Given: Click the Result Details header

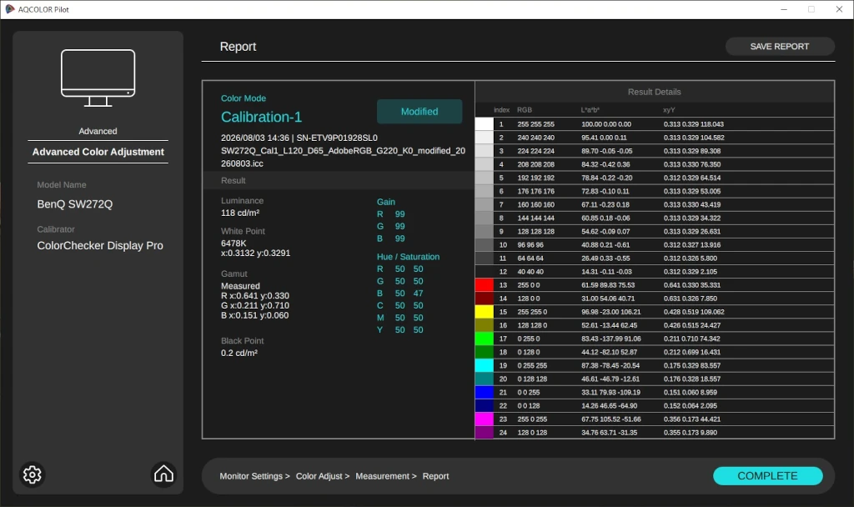Looking at the screenshot, I should [654, 92].
